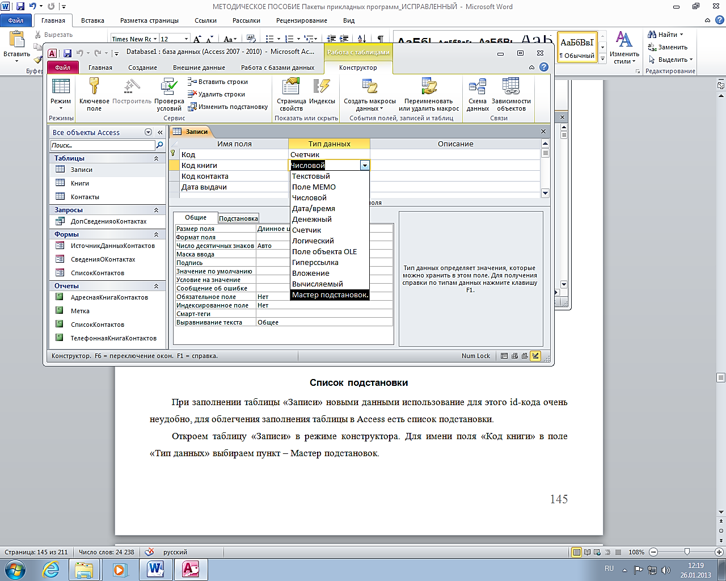Screen dimensions: 726x581
Task: Click the Word zoom slider handle
Action: pos(687,552)
